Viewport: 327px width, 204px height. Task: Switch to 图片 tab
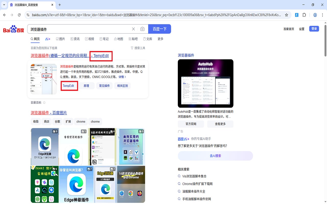61,39
